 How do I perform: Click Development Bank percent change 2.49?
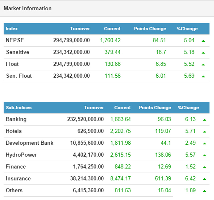pos(190,143)
